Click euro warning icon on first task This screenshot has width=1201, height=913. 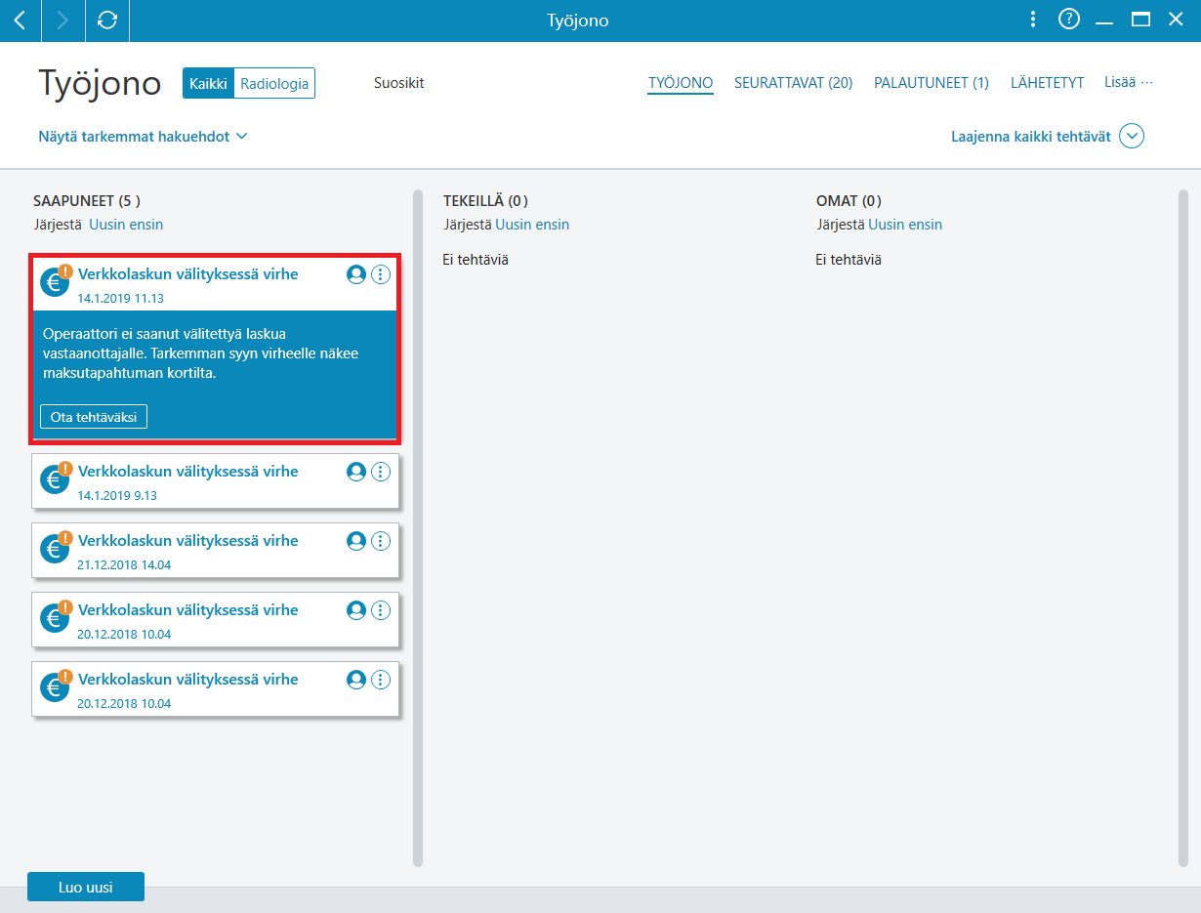tap(56, 280)
